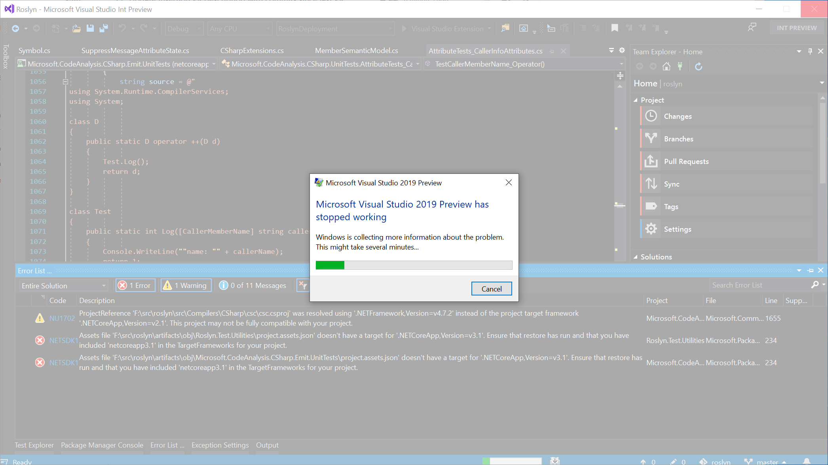Open the RoslynDeployment startup project dropdown
828x465 pixels.
[335, 29]
